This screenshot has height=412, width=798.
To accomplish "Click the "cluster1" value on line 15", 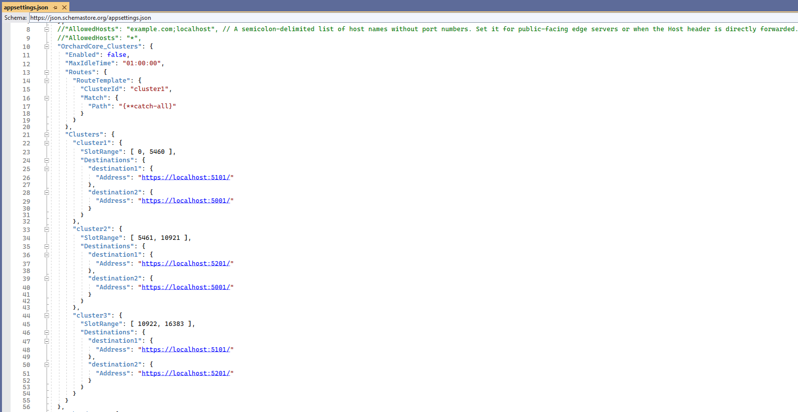I will pos(150,89).
